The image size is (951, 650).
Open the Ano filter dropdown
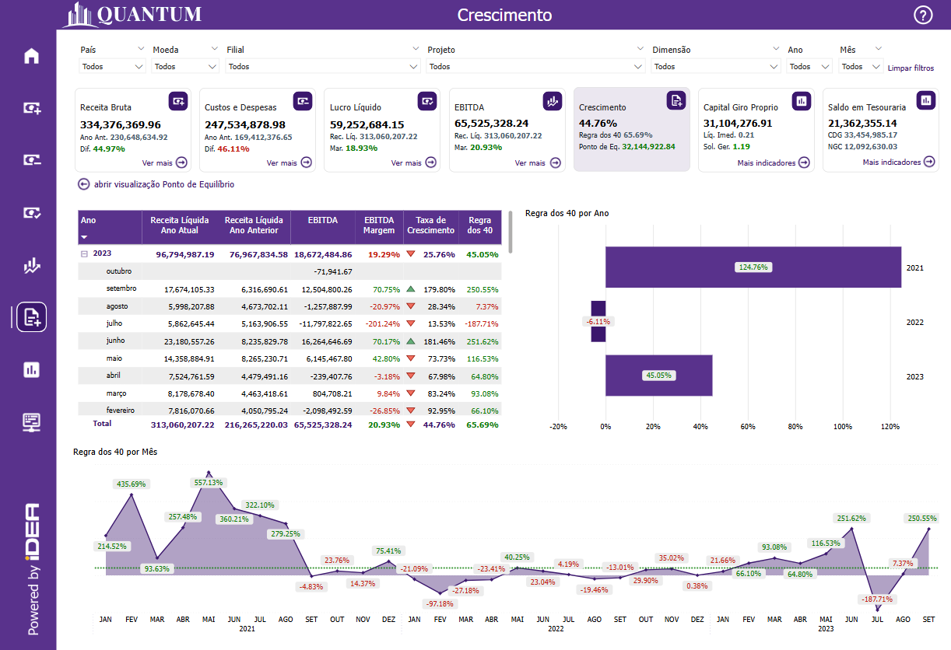(x=809, y=67)
